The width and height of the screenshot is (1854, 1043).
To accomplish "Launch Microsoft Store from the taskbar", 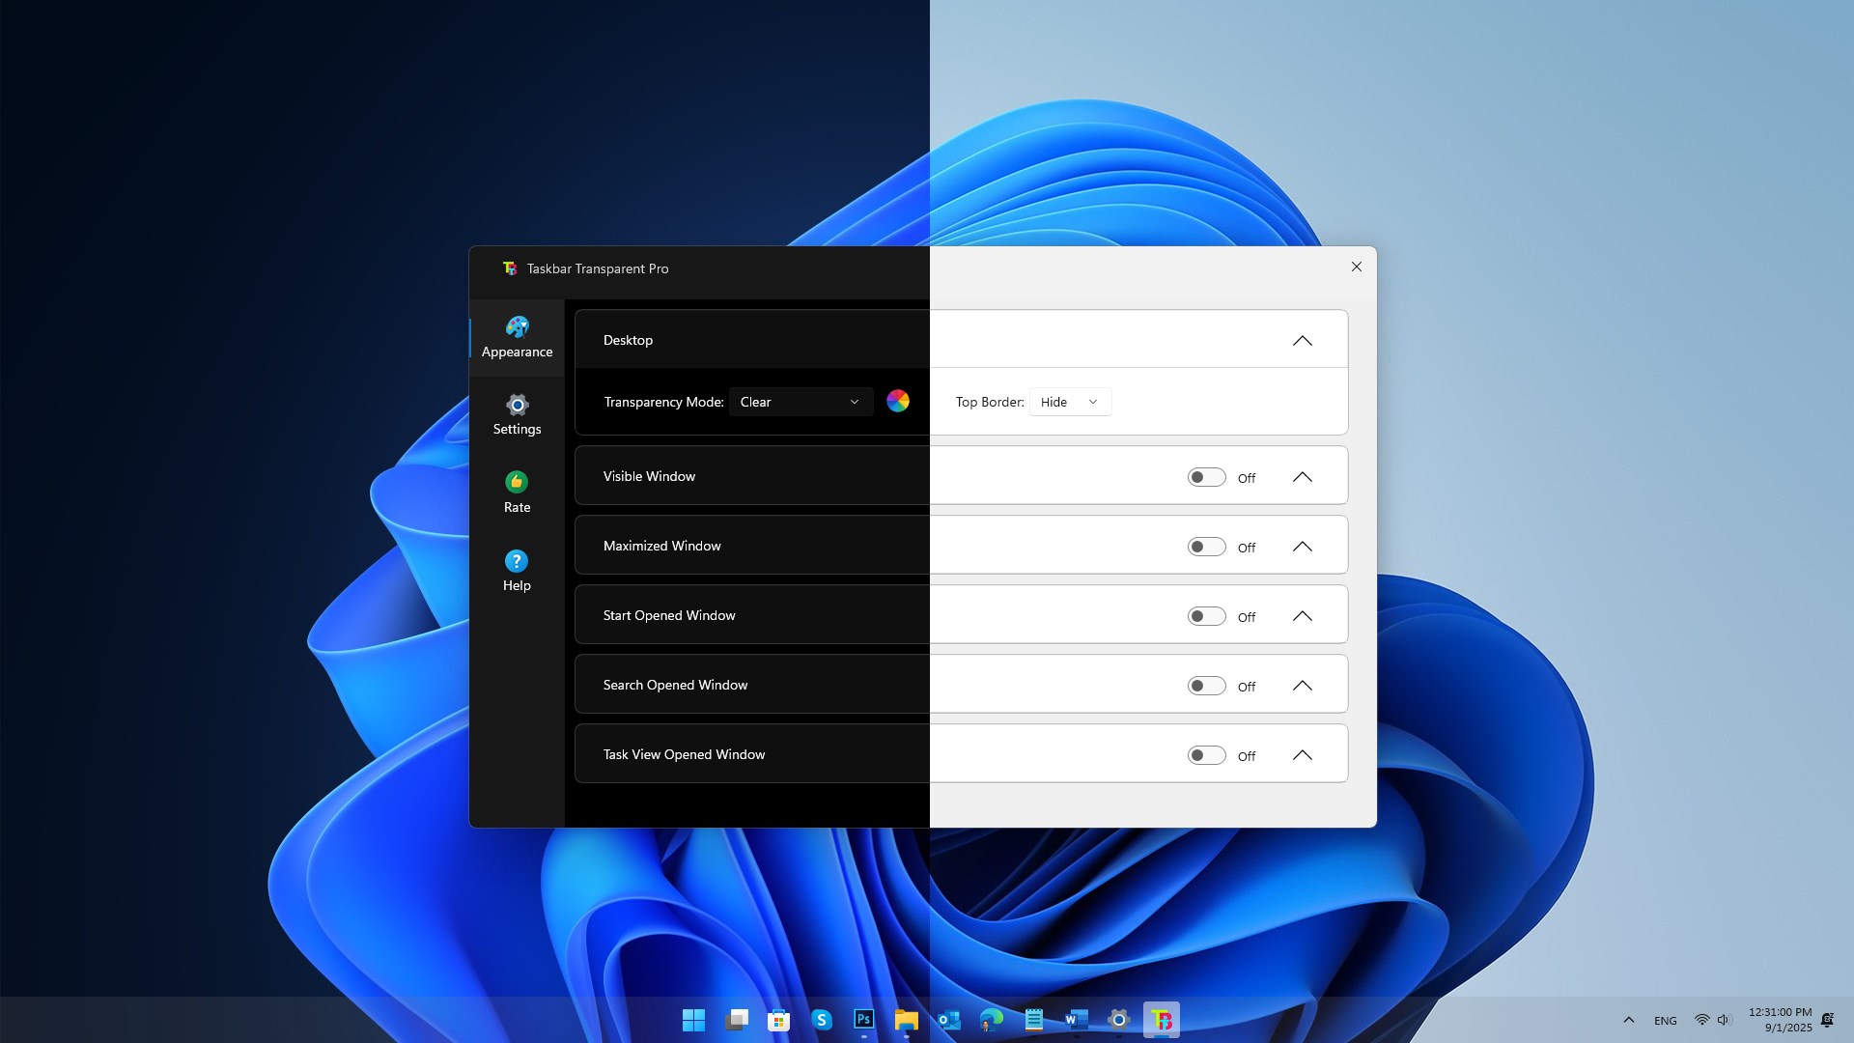I will coord(778,1020).
